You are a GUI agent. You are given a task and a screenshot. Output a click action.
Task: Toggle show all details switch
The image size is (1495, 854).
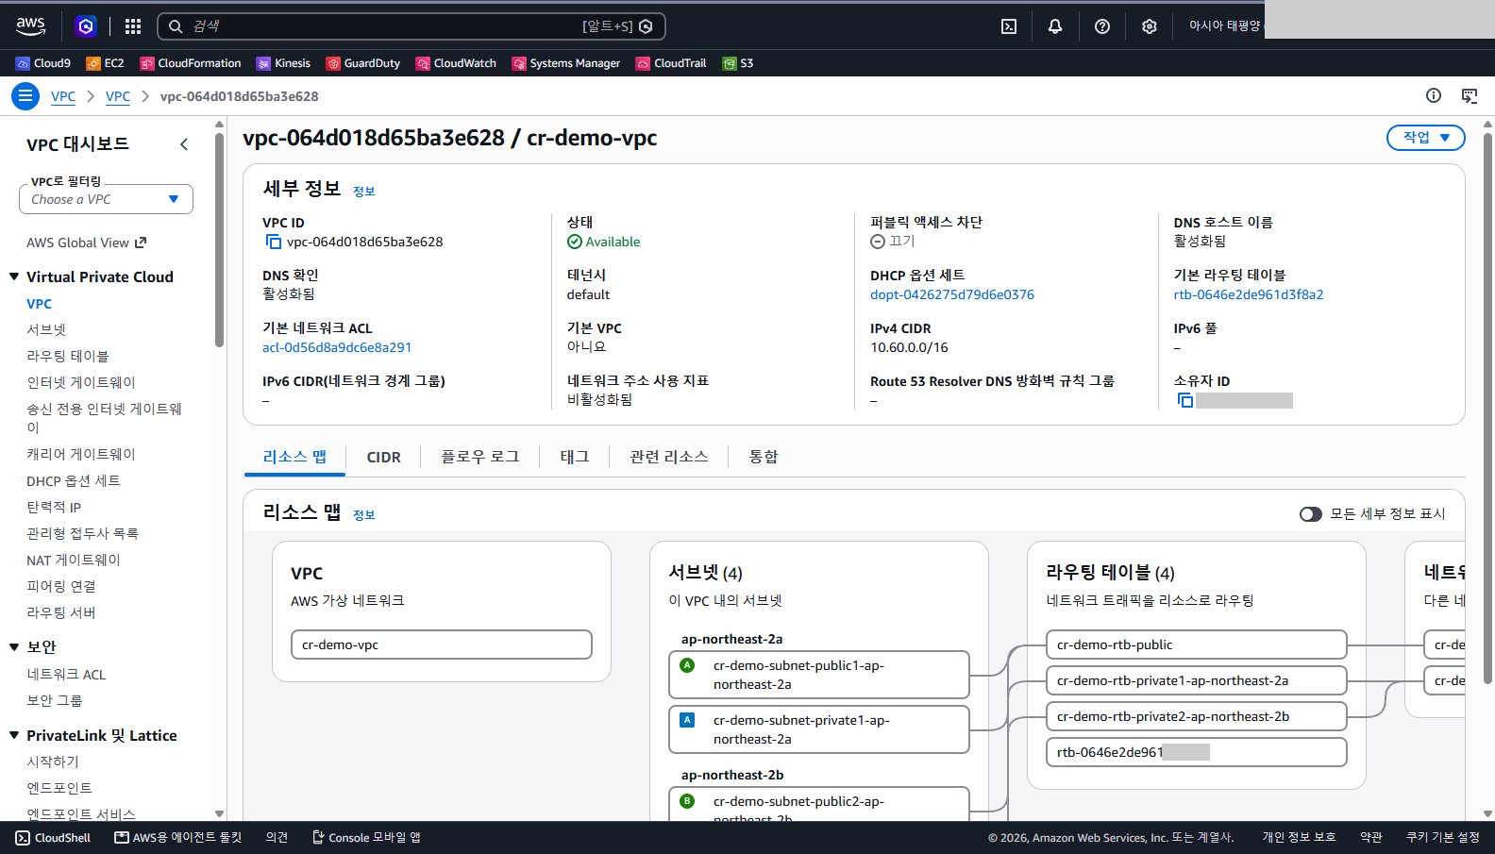tap(1310, 514)
